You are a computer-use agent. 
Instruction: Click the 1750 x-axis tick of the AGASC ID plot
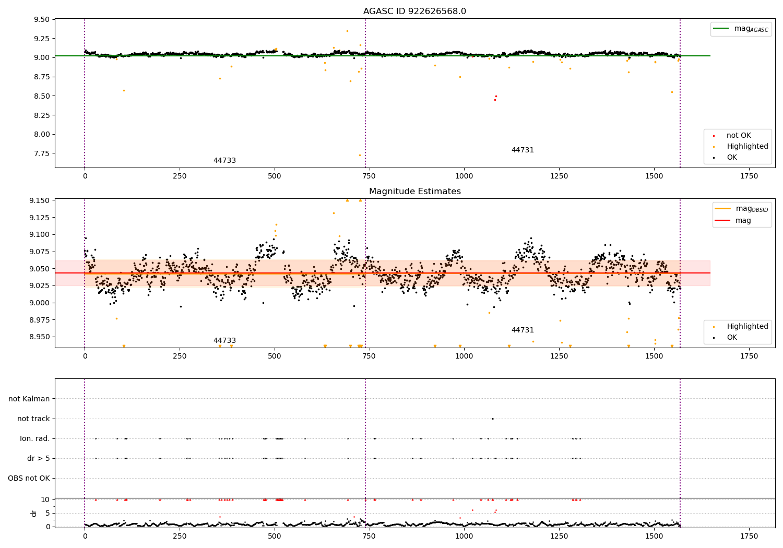coord(749,176)
